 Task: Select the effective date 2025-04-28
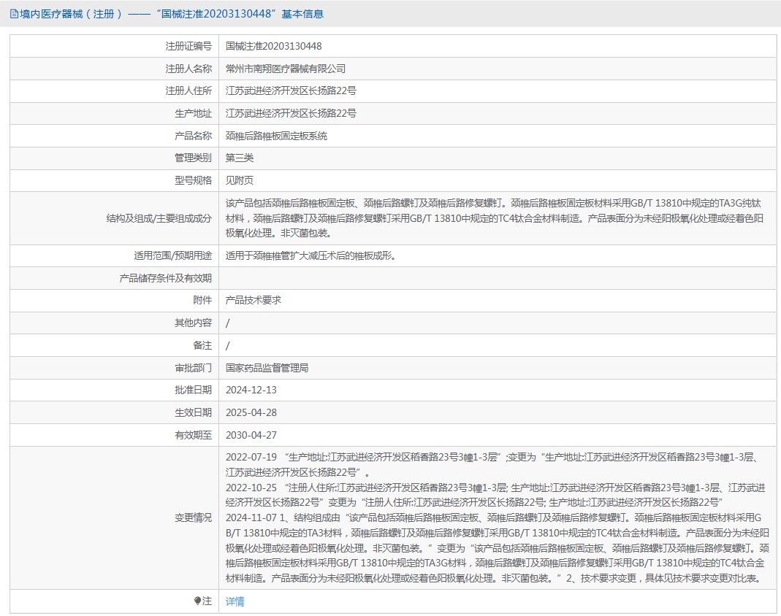tap(251, 412)
